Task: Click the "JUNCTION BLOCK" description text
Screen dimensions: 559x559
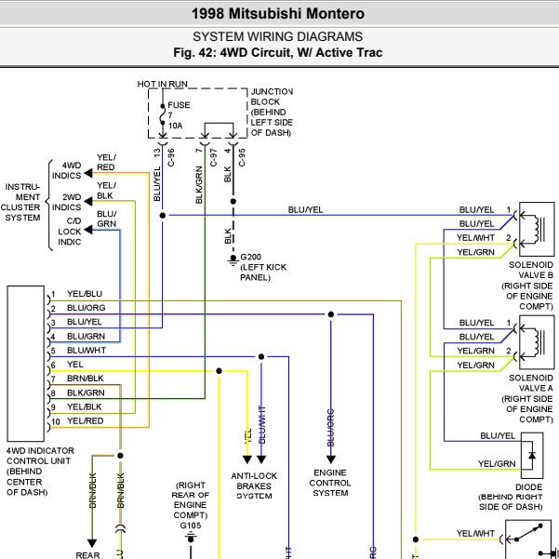Action: tap(272, 112)
